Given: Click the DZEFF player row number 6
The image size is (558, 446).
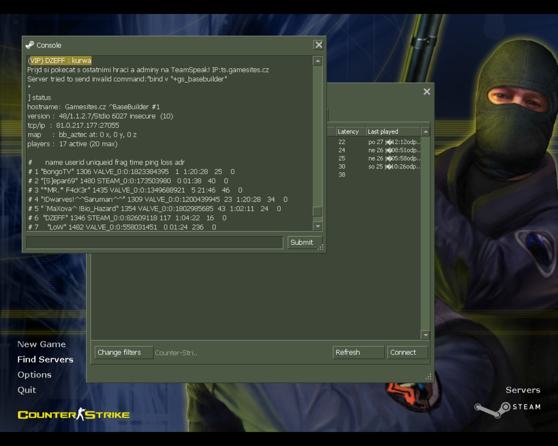Looking at the screenshot, I should [x=127, y=218].
